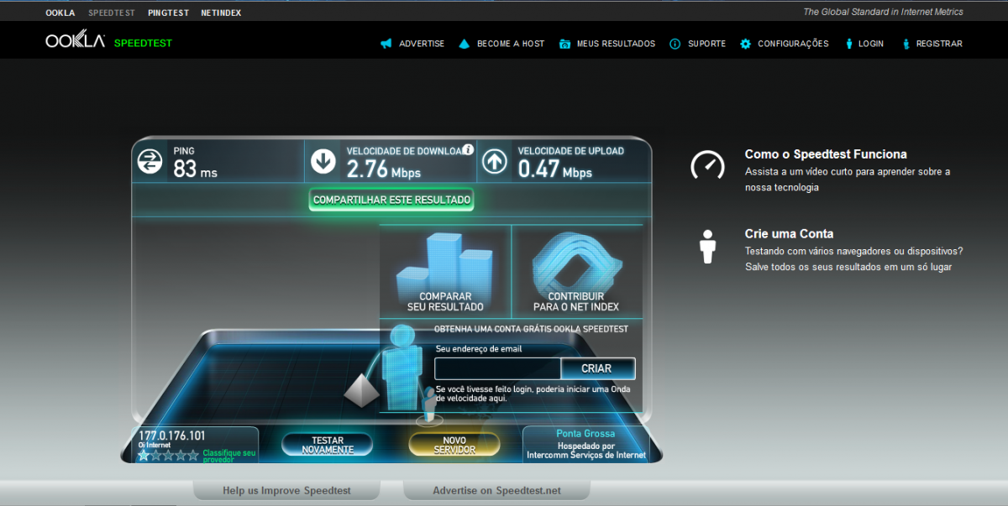
Task: Open the Advertise menu link
Action: 422,44
